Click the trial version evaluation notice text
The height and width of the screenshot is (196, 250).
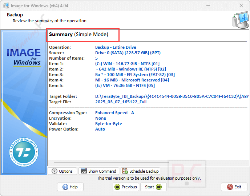pos(149,178)
